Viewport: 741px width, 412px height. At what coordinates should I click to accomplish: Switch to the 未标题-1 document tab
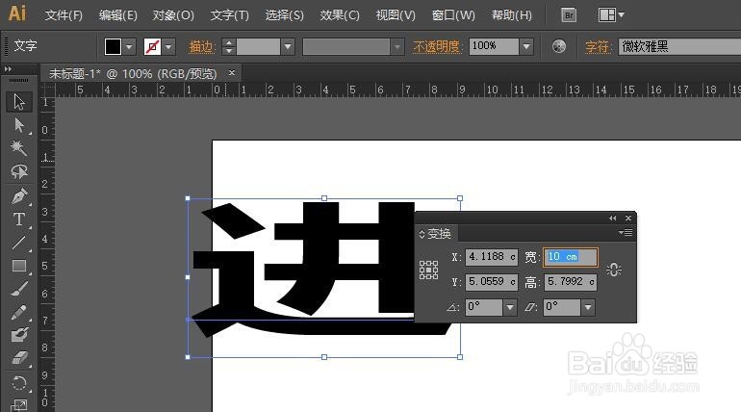click(133, 74)
